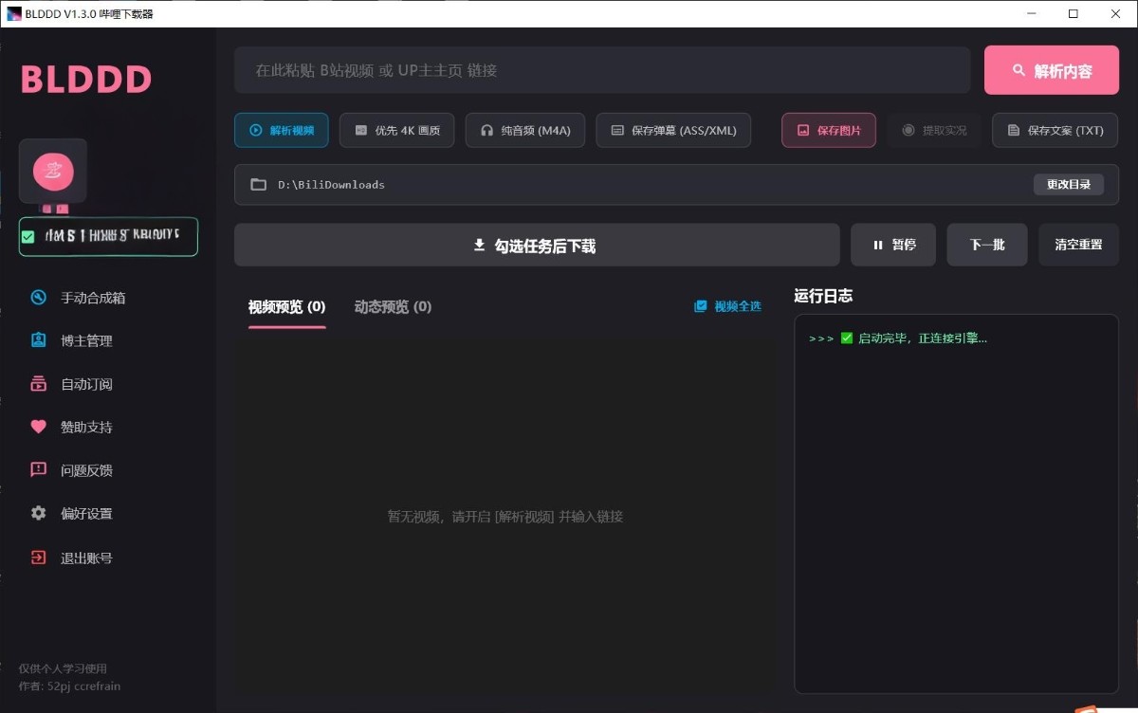Toggle the 解析视频 option

pos(282,131)
